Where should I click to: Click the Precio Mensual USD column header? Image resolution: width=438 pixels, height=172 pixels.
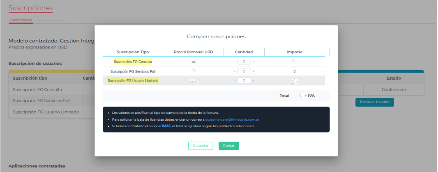[x=193, y=52]
